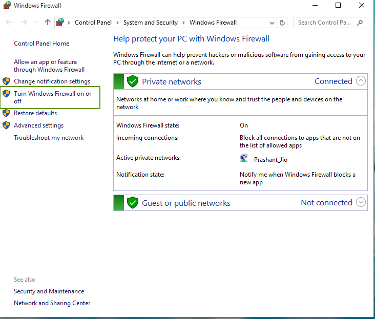
Task: Click the Notification state label
Action: [x=140, y=175]
